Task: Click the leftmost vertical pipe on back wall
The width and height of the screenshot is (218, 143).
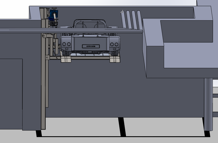Action: 123,19
